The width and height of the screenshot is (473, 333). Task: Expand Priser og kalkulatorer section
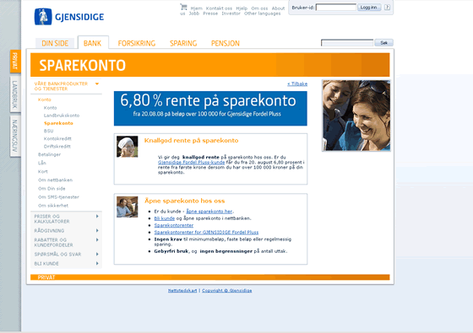coord(67,219)
